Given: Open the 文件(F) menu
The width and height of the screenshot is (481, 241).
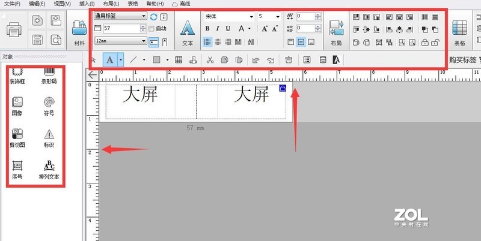Looking at the screenshot, I should tap(12, 4).
